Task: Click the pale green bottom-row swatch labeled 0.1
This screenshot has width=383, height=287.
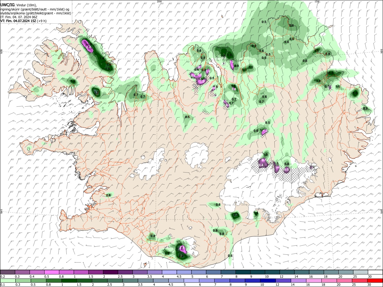Action: pos(8,280)
